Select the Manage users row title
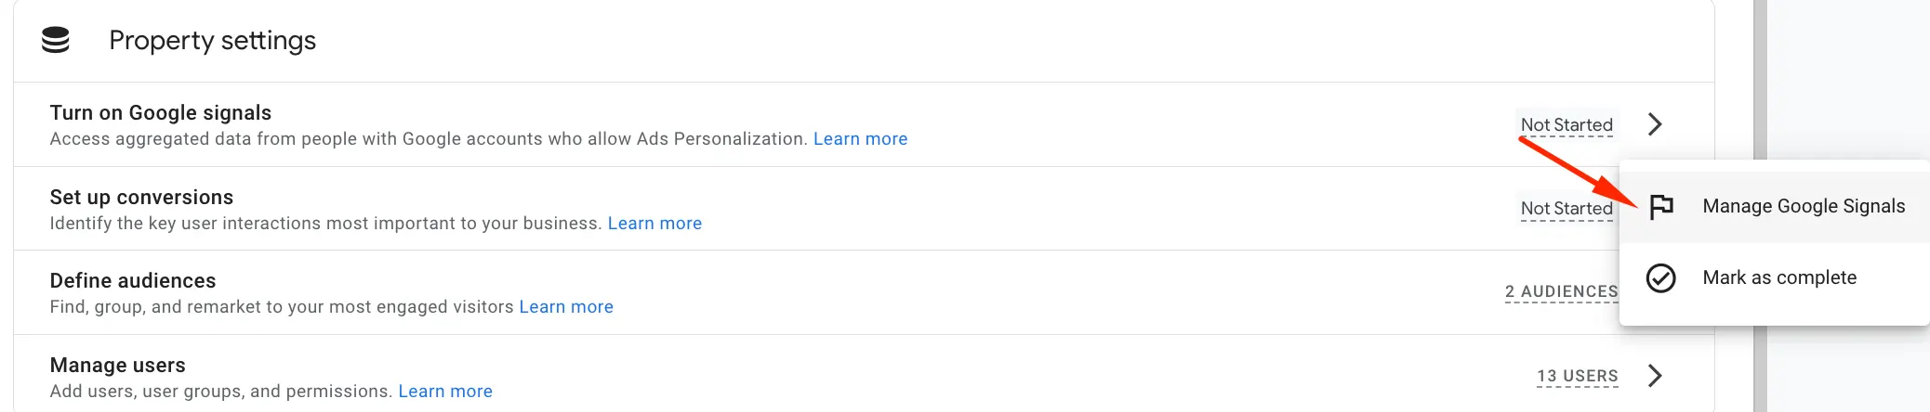The height and width of the screenshot is (412, 1930). click(118, 366)
